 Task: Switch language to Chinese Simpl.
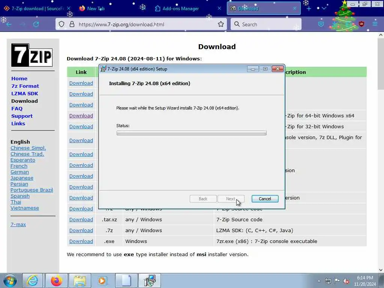click(x=28, y=148)
